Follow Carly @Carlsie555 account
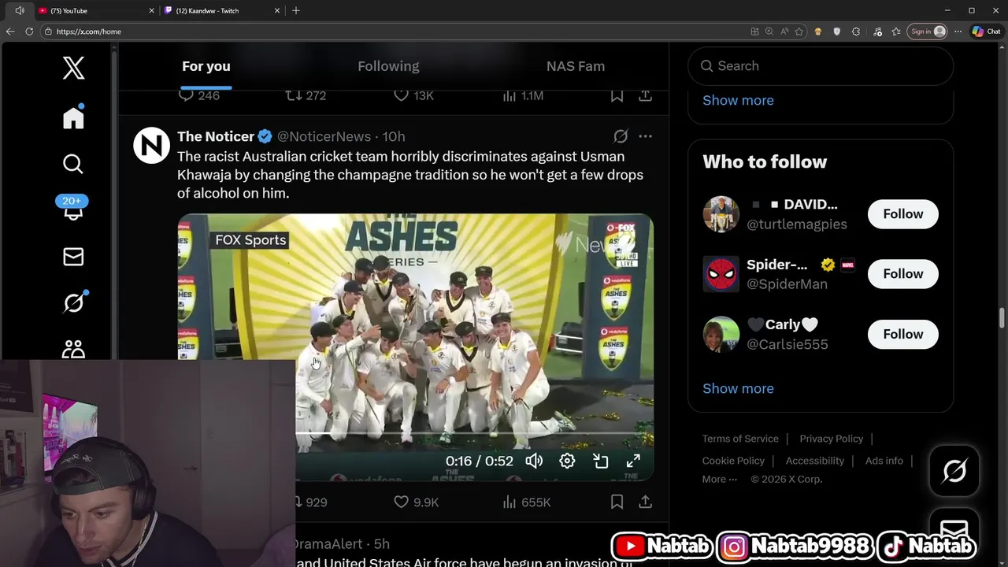 click(902, 334)
